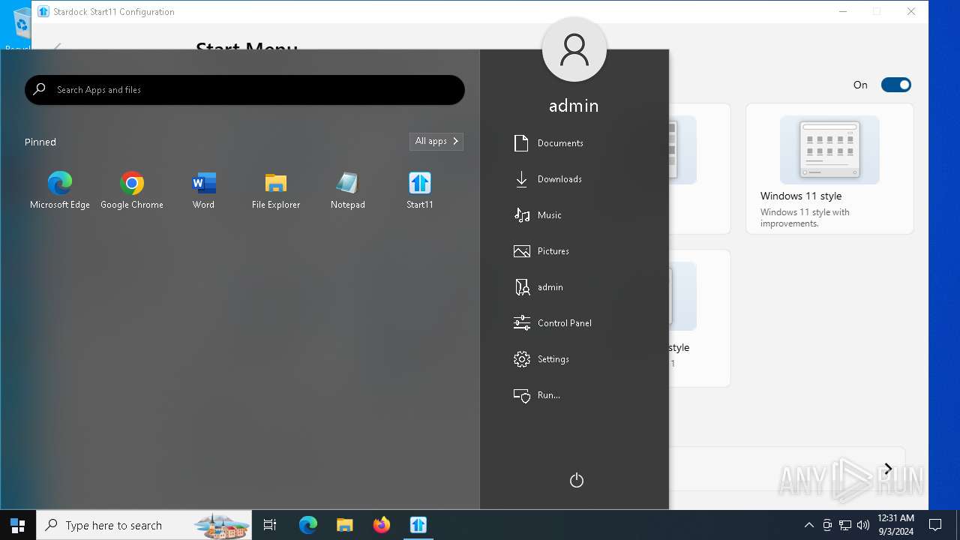Click the taskbar search box
This screenshot has height=540, width=960.
144,525
